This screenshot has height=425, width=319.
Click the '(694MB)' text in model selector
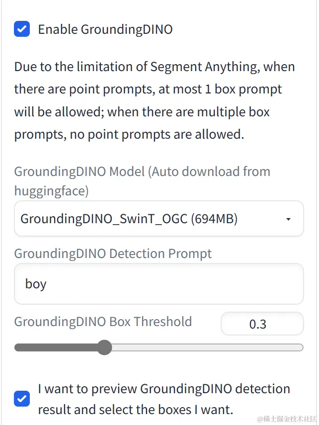(214, 218)
